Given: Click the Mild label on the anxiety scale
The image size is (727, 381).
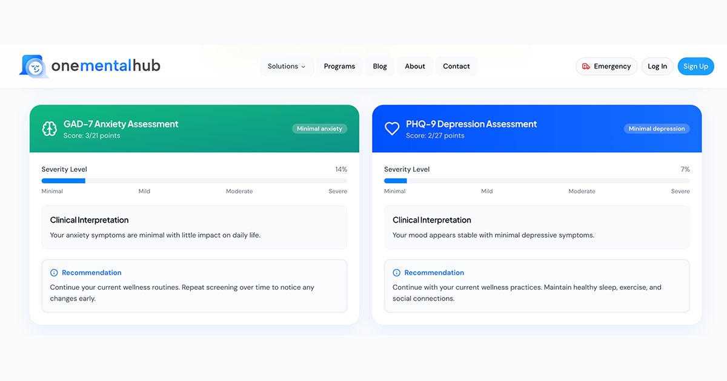Looking at the screenshot, I should pos(144,191).
